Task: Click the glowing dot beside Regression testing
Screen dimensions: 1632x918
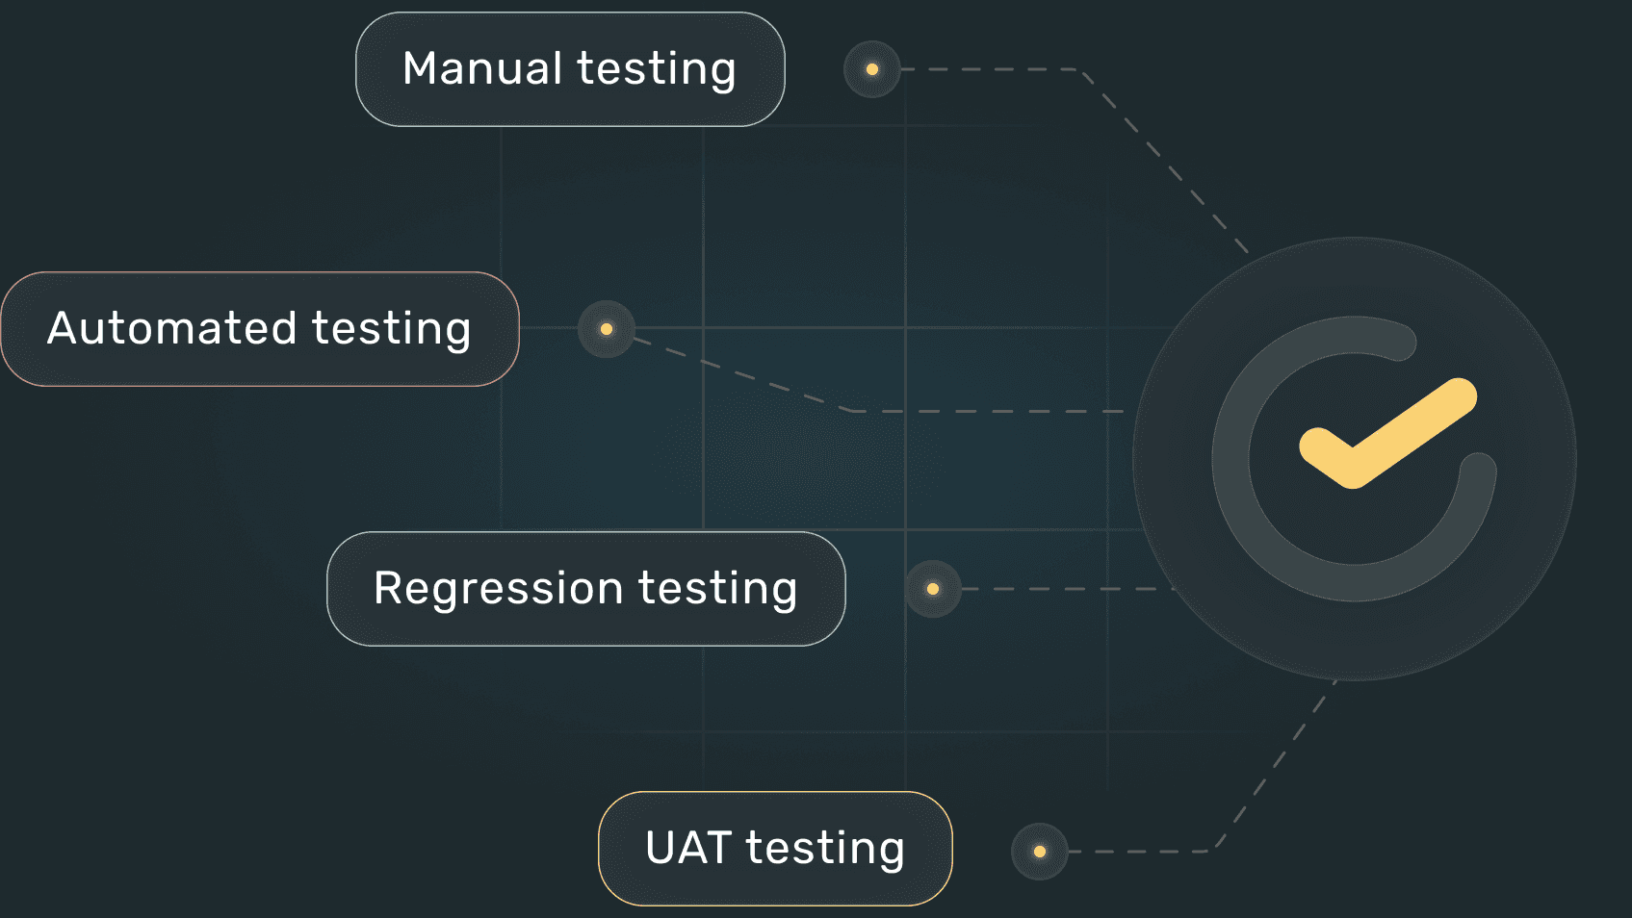Action: click(x=933, y=589)
